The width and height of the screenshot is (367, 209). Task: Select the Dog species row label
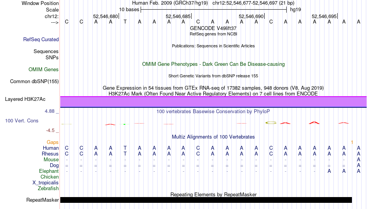click(x=54, y=166)
